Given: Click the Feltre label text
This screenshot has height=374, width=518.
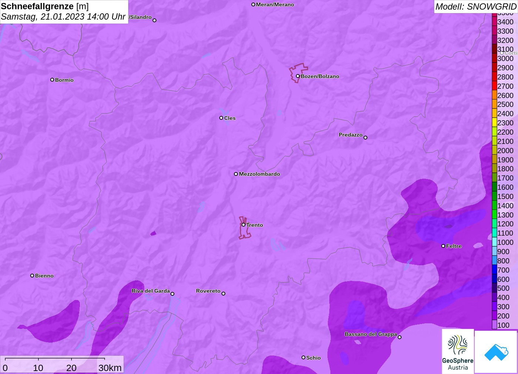Looking at the screenshot, I should coord(454,246).
